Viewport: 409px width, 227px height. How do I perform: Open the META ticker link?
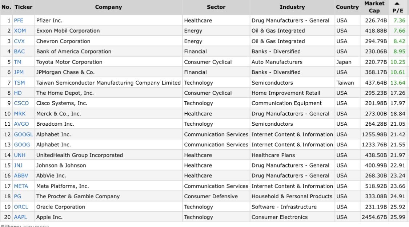(21, 186)
